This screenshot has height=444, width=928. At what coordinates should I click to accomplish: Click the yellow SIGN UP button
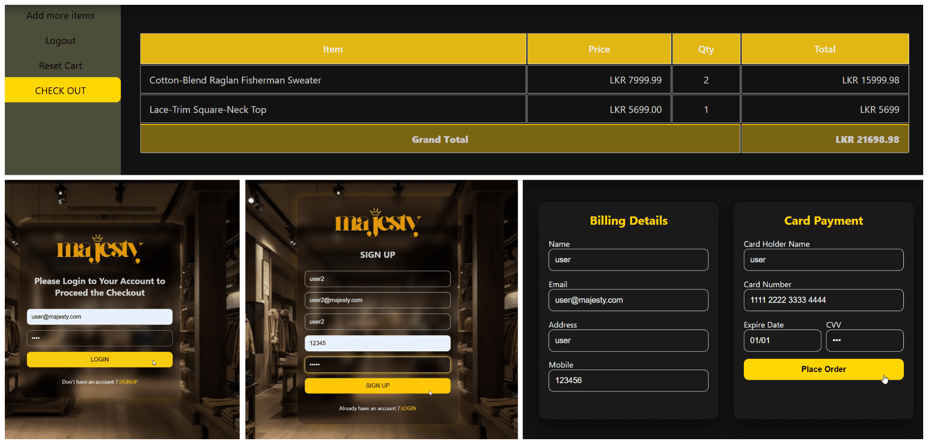(x=377, y=386)
